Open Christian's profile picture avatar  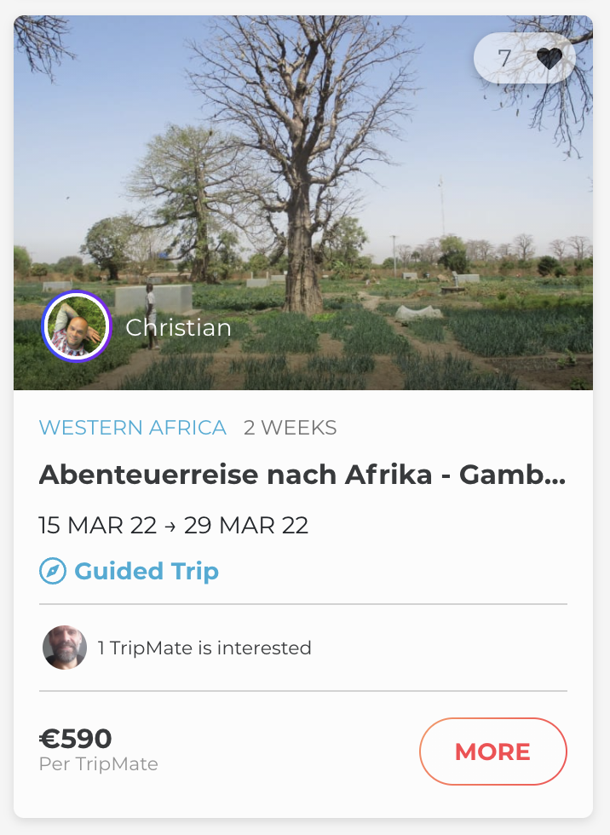click(x=77, y=327)
